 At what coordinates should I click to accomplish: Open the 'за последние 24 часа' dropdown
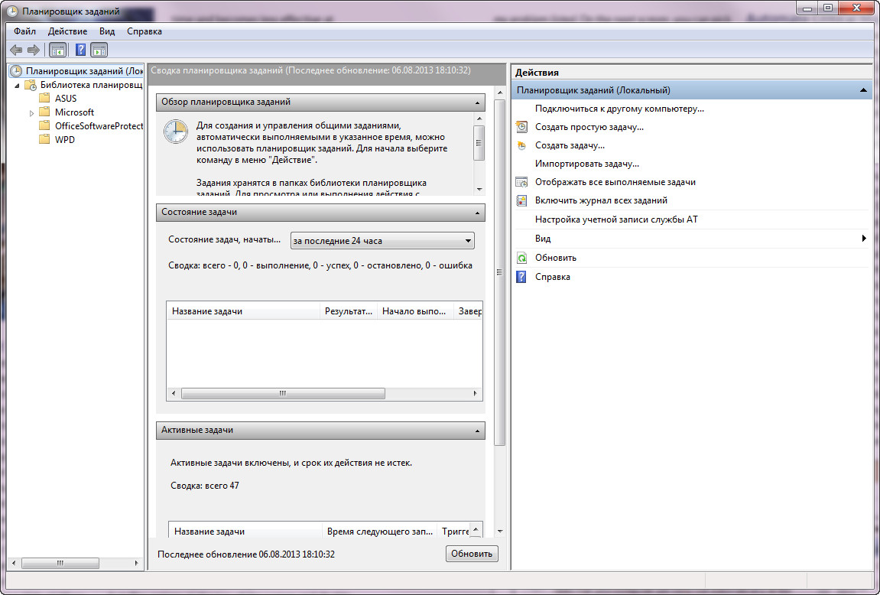(382, 241)
